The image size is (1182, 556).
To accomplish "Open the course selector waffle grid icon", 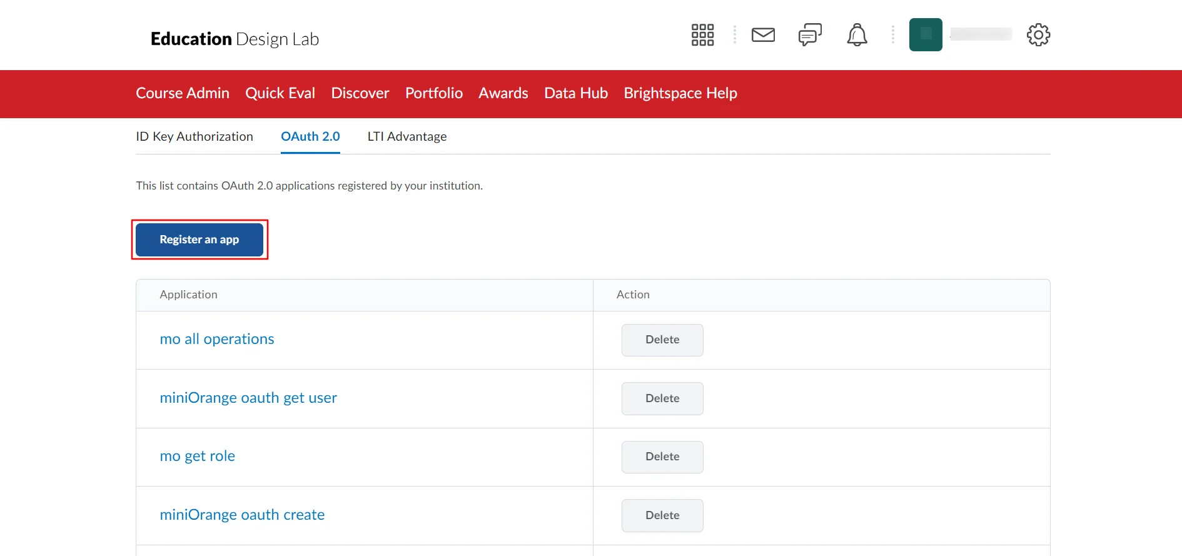I will point(702,35).
